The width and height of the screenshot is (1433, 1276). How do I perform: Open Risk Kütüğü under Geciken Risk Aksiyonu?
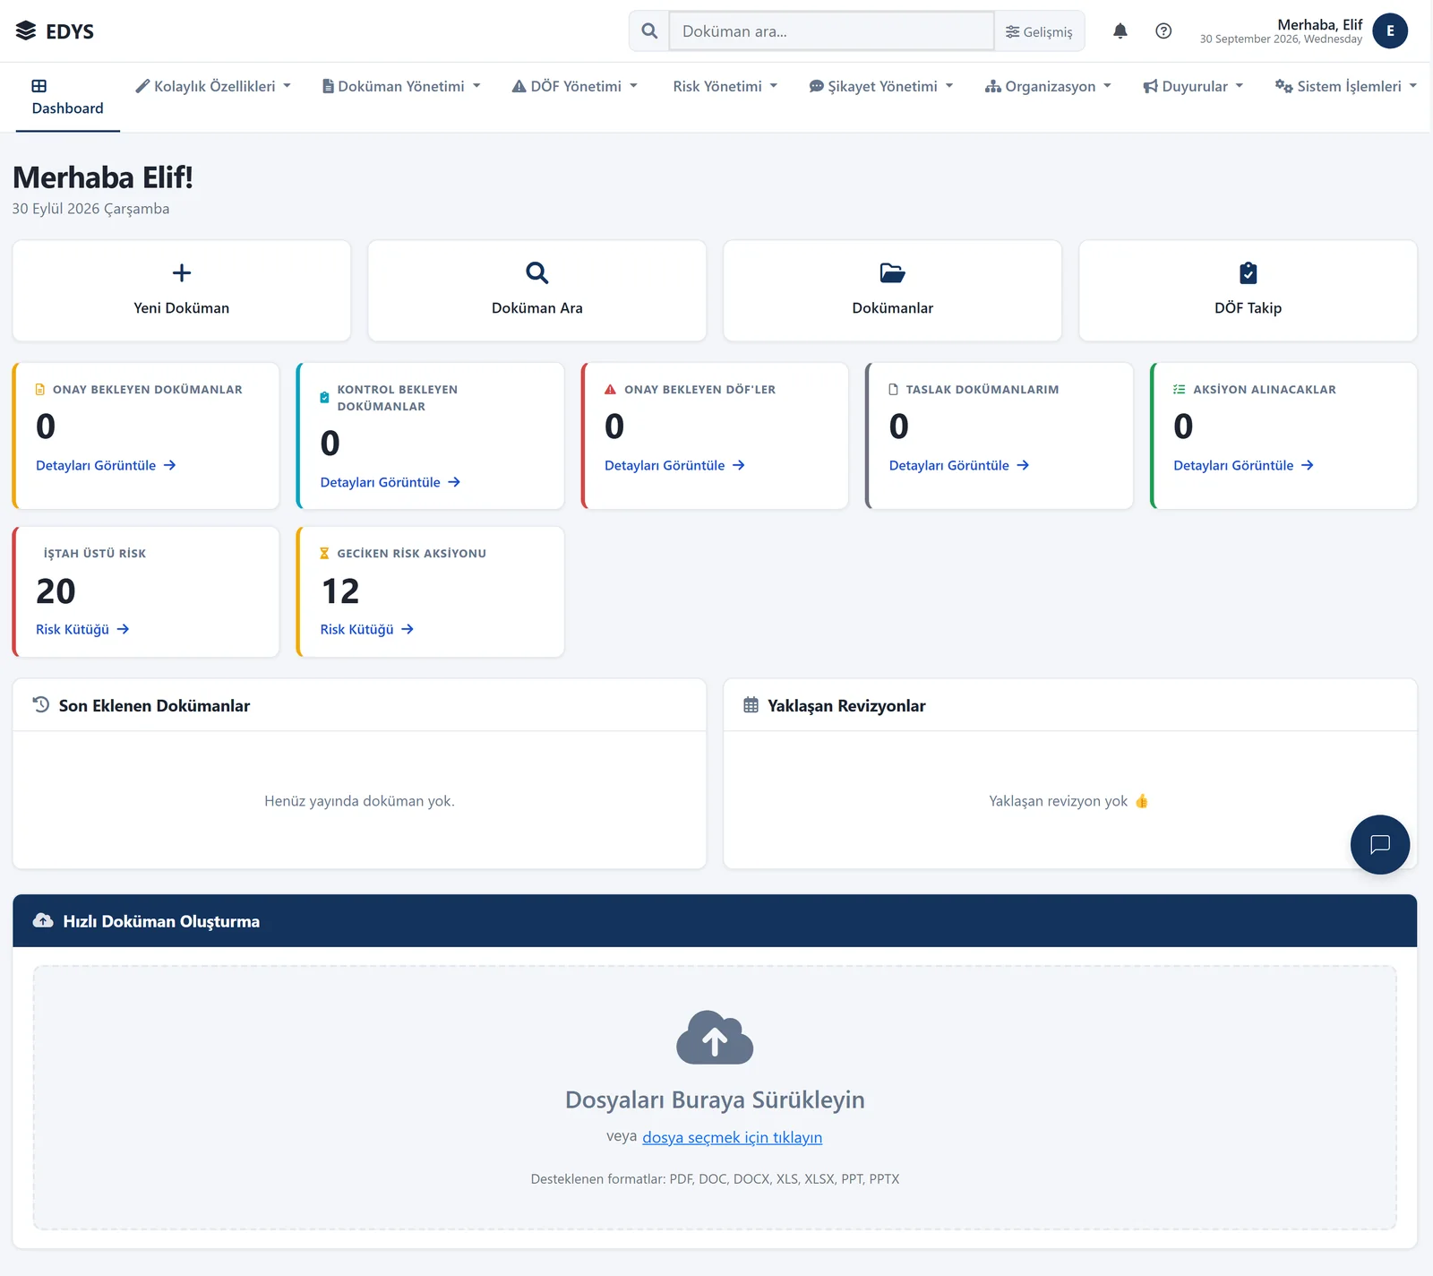tap(367, 629)
